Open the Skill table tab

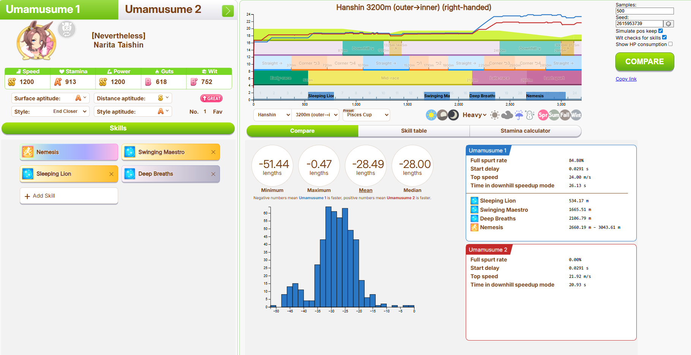[x=414, y=131]
